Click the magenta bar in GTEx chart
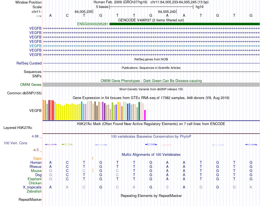260x206 pixels. click(x=145, y=115)
